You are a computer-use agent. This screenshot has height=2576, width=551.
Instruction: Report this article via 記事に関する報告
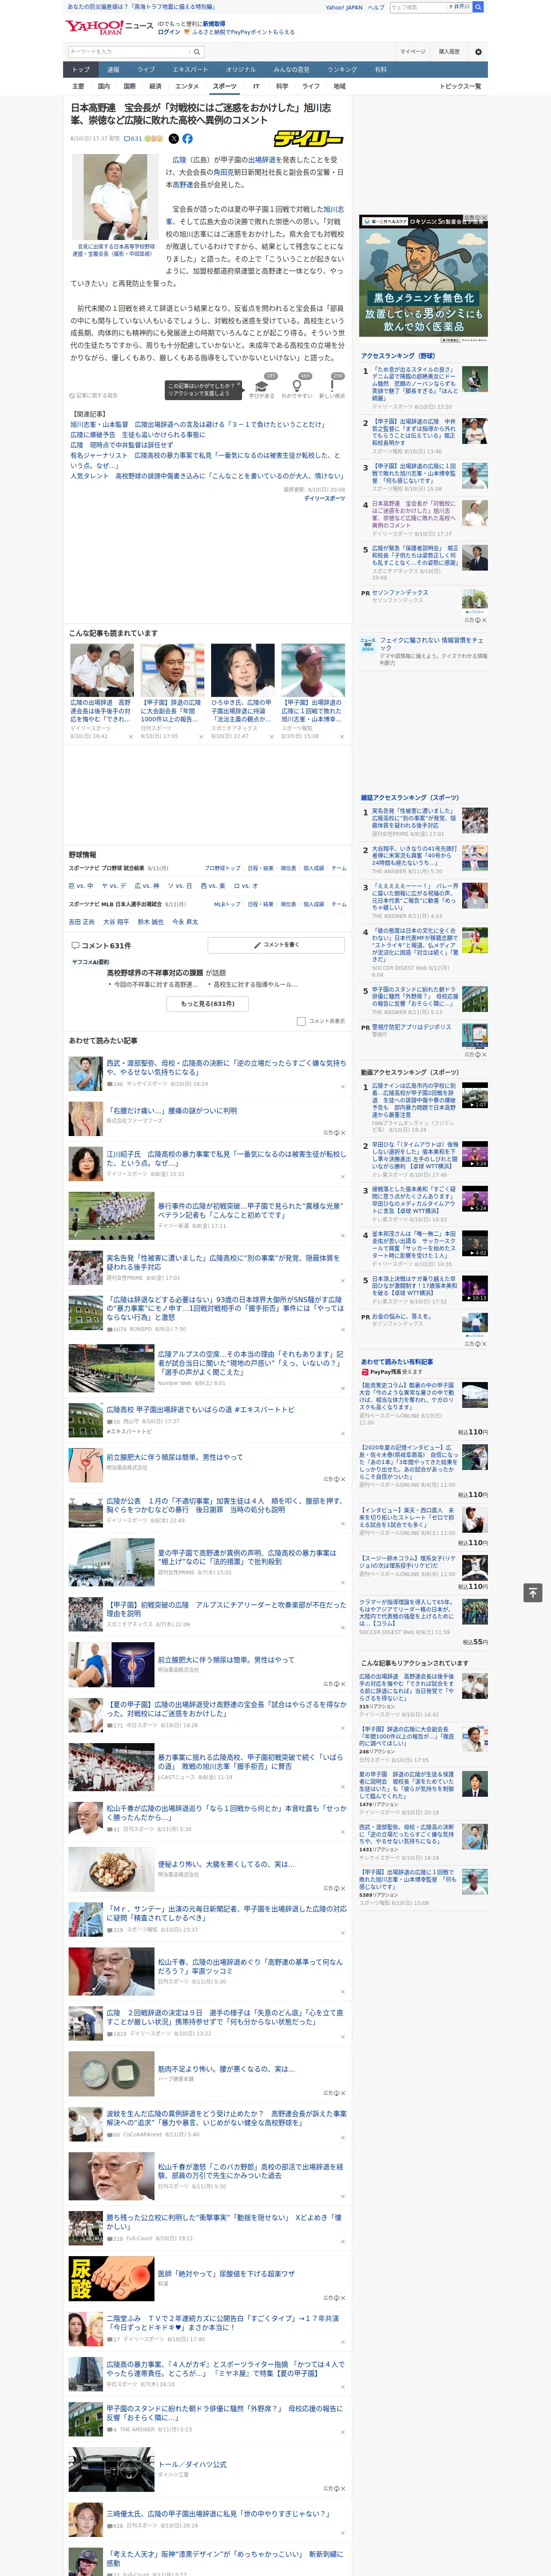pos(93,395)
